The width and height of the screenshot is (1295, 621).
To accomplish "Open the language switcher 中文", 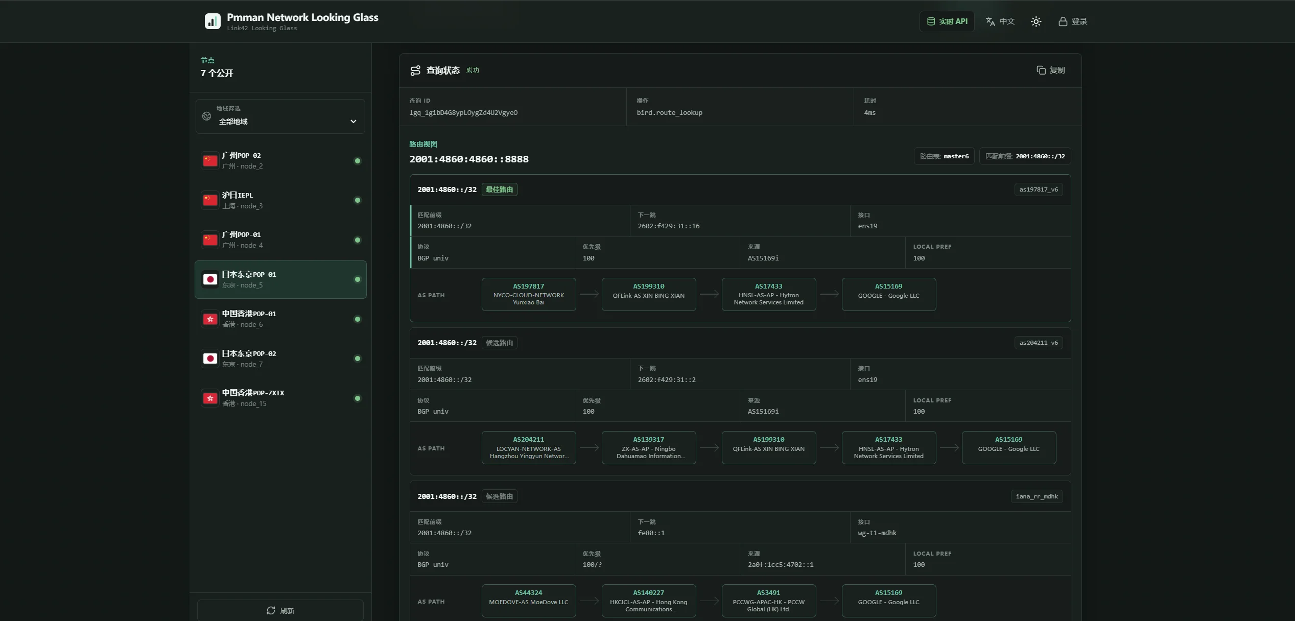I will 1000,21.
